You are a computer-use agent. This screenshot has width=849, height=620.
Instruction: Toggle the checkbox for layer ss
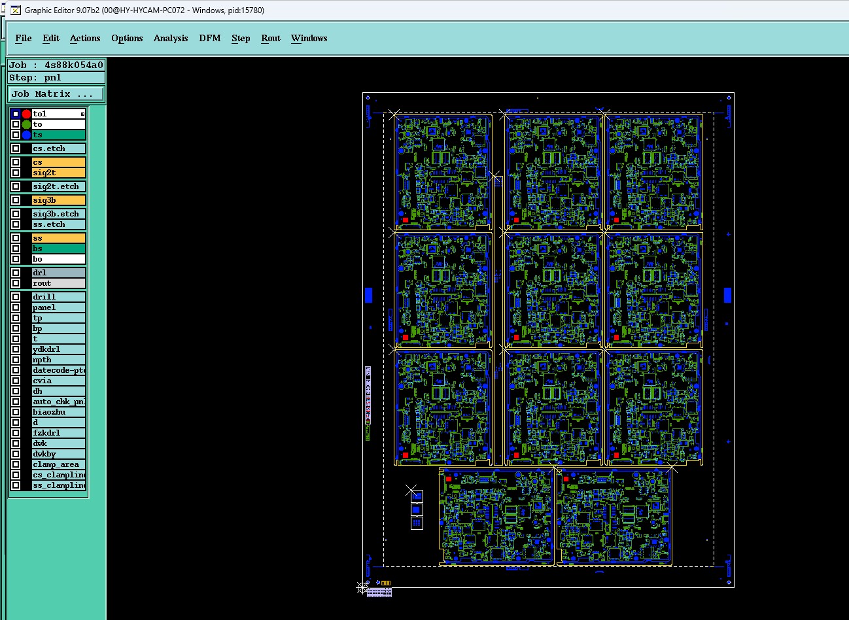[16, 238]
